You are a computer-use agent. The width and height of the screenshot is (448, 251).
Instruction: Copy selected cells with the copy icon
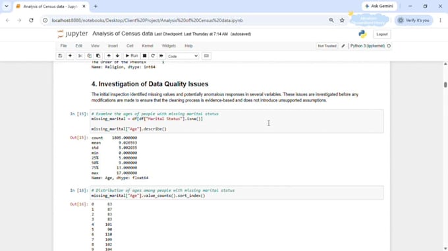(x=89, y=56)
